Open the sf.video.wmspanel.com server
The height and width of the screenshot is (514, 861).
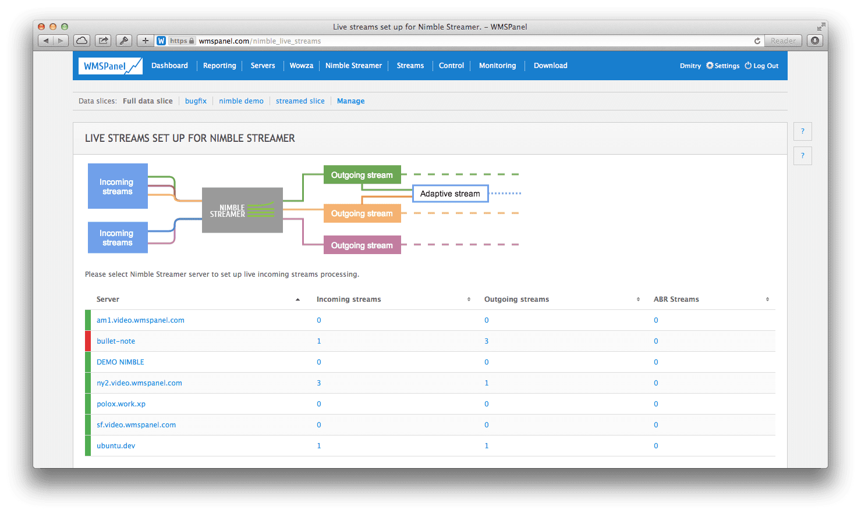136,425
